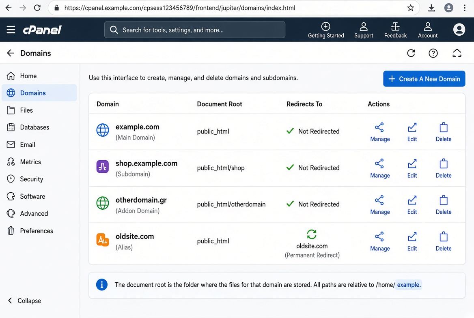Edit the example.com domain

pyautogui.click(x=412, y=132)
